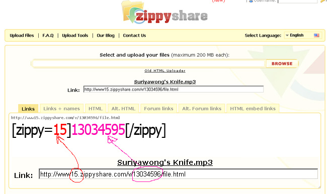
Task: Select the lower enlarged Link URL field
Action: pos(178,174)
